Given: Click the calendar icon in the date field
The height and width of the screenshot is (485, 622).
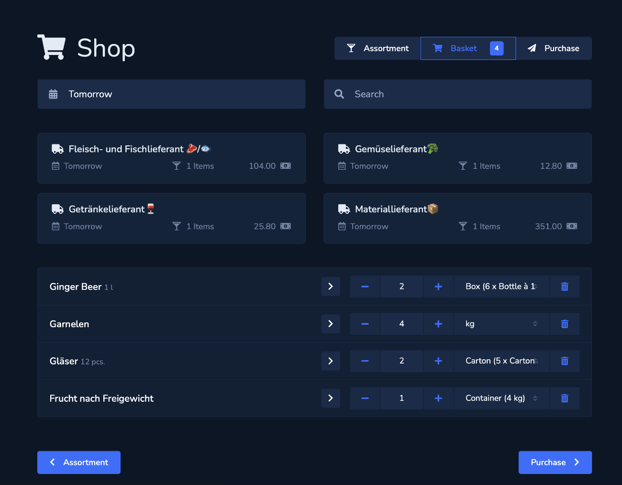Looking at the screenshot, I should (x=53, y=94).
